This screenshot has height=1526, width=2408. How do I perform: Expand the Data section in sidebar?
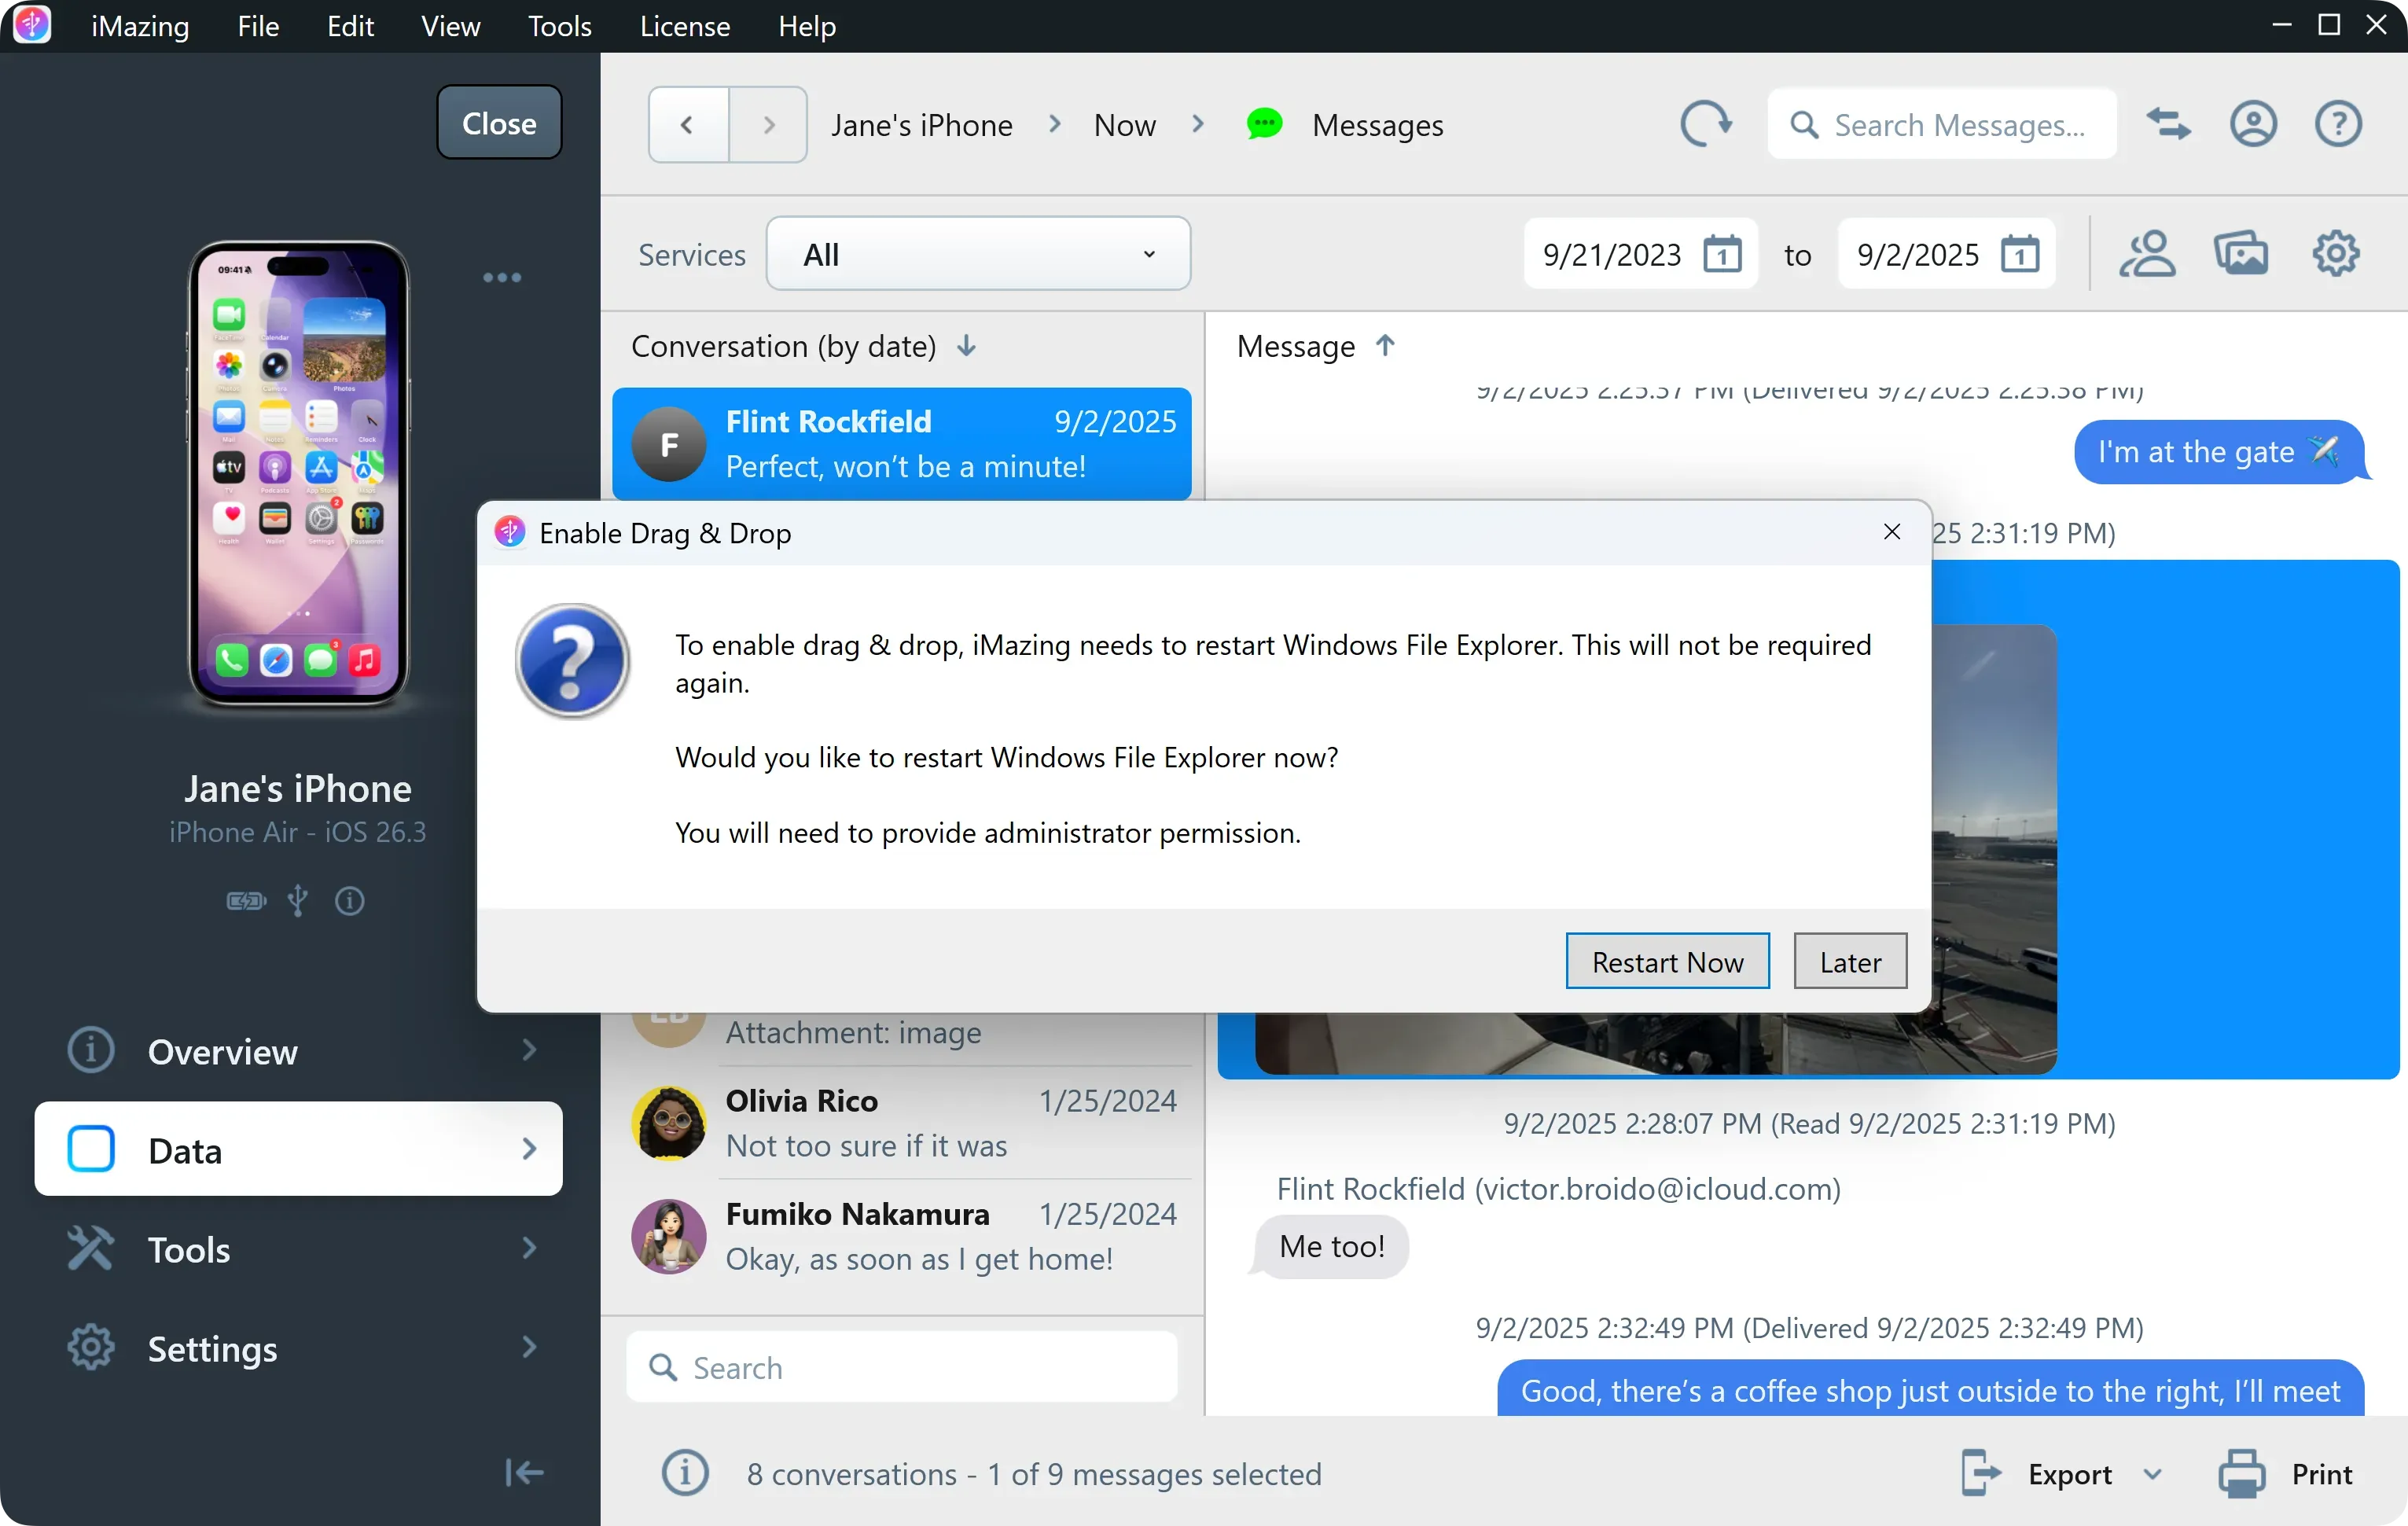pyautogui.click(x=530, y=1149)
